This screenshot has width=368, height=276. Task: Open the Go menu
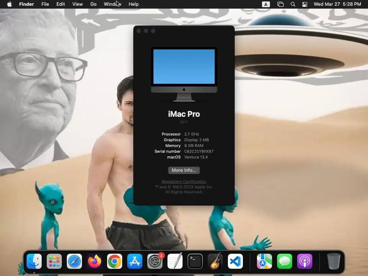tap(93, 4)
